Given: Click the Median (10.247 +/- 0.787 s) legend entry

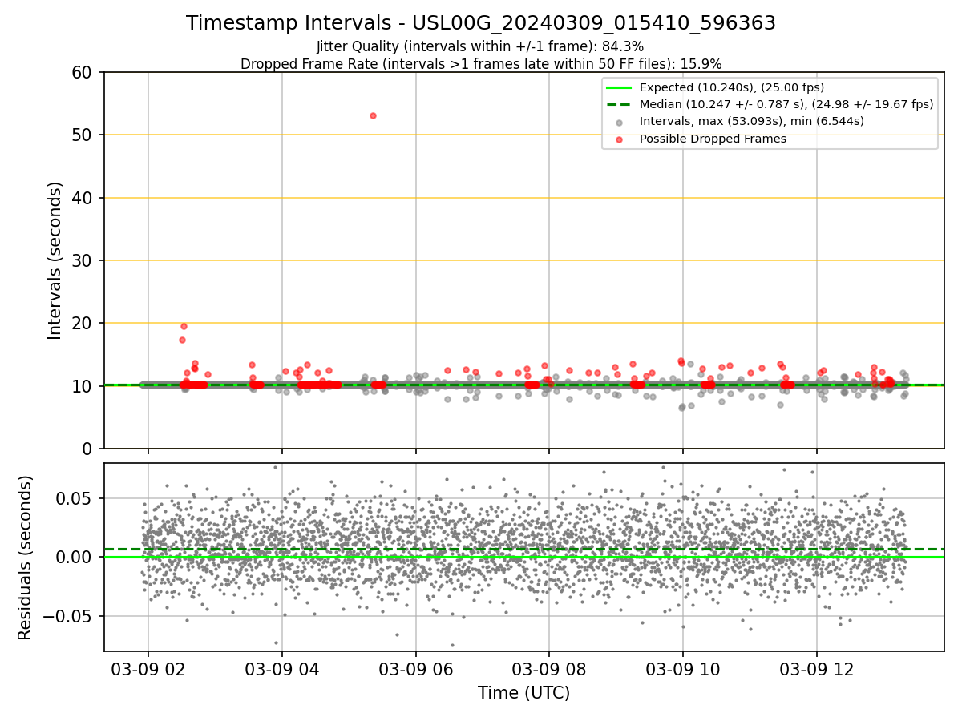Looking at the screenshot, I should pyautogui.click(x=786, y=104).
